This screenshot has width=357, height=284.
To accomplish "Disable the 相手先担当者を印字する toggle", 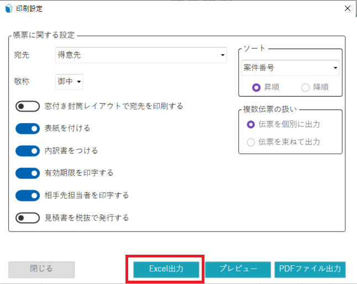I will click(28, 196).
